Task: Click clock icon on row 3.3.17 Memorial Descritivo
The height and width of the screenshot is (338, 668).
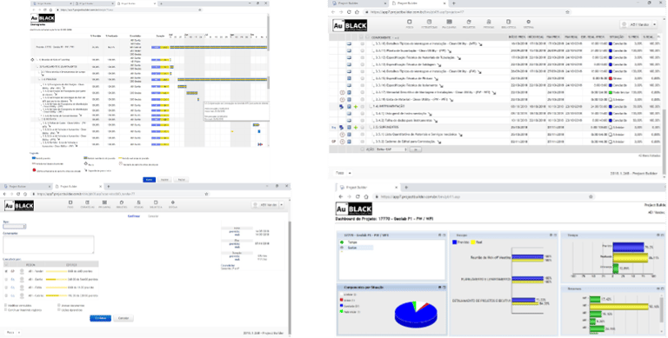Action: pyautogui.click(x=342, y=93)
